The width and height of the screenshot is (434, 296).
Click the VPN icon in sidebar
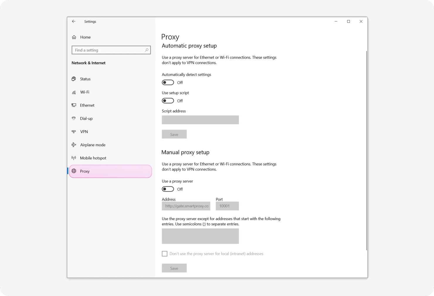(x=74, y=132)
